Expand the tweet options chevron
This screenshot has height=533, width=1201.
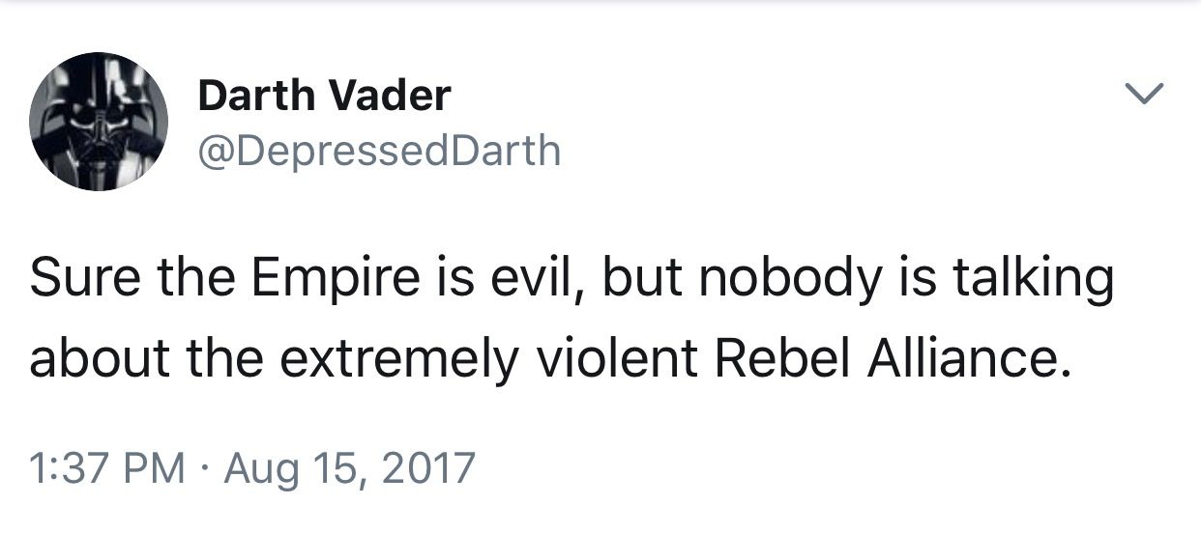pyautogui.click(x=1146, y=94)
